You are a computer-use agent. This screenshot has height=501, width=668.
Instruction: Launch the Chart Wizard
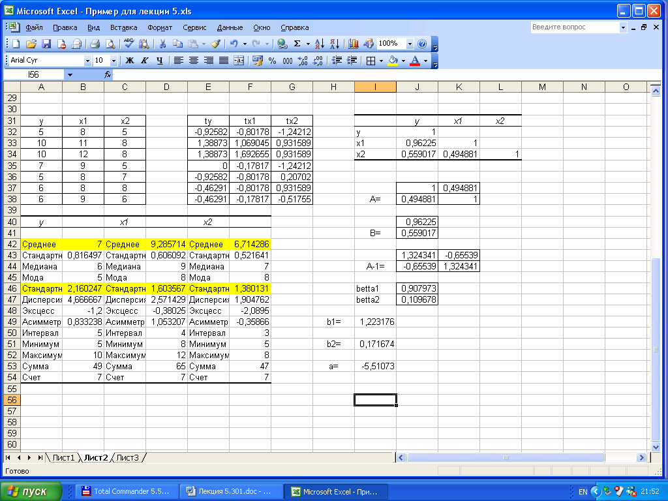(353, 44)
